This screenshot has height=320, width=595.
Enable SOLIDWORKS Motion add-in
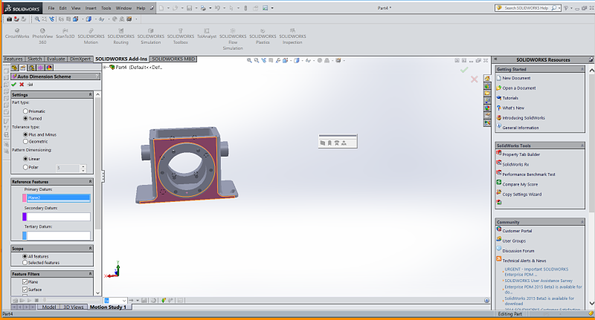(x=91, y=36)
